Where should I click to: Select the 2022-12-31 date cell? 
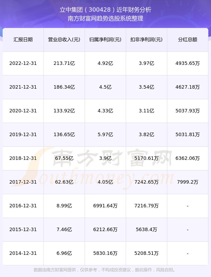coord(23,63)
